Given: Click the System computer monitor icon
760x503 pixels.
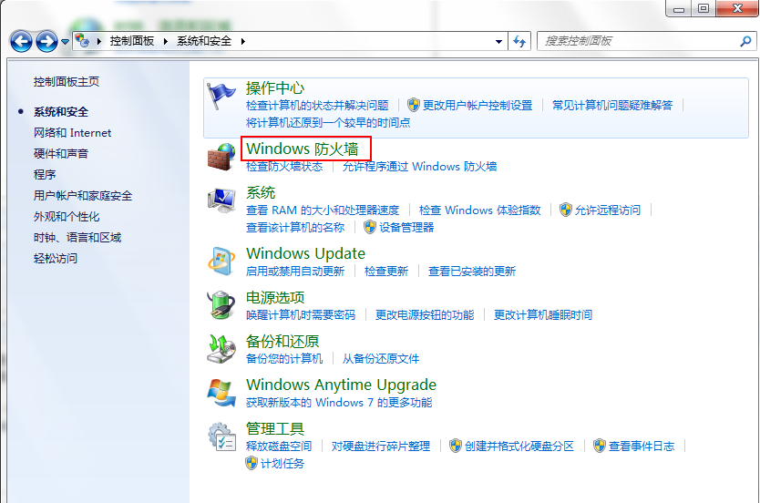Looking at the screenshot, I should [x=221, y=200].
